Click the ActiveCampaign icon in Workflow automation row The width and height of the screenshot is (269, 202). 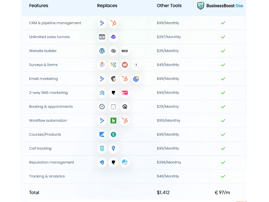point(102,121)
